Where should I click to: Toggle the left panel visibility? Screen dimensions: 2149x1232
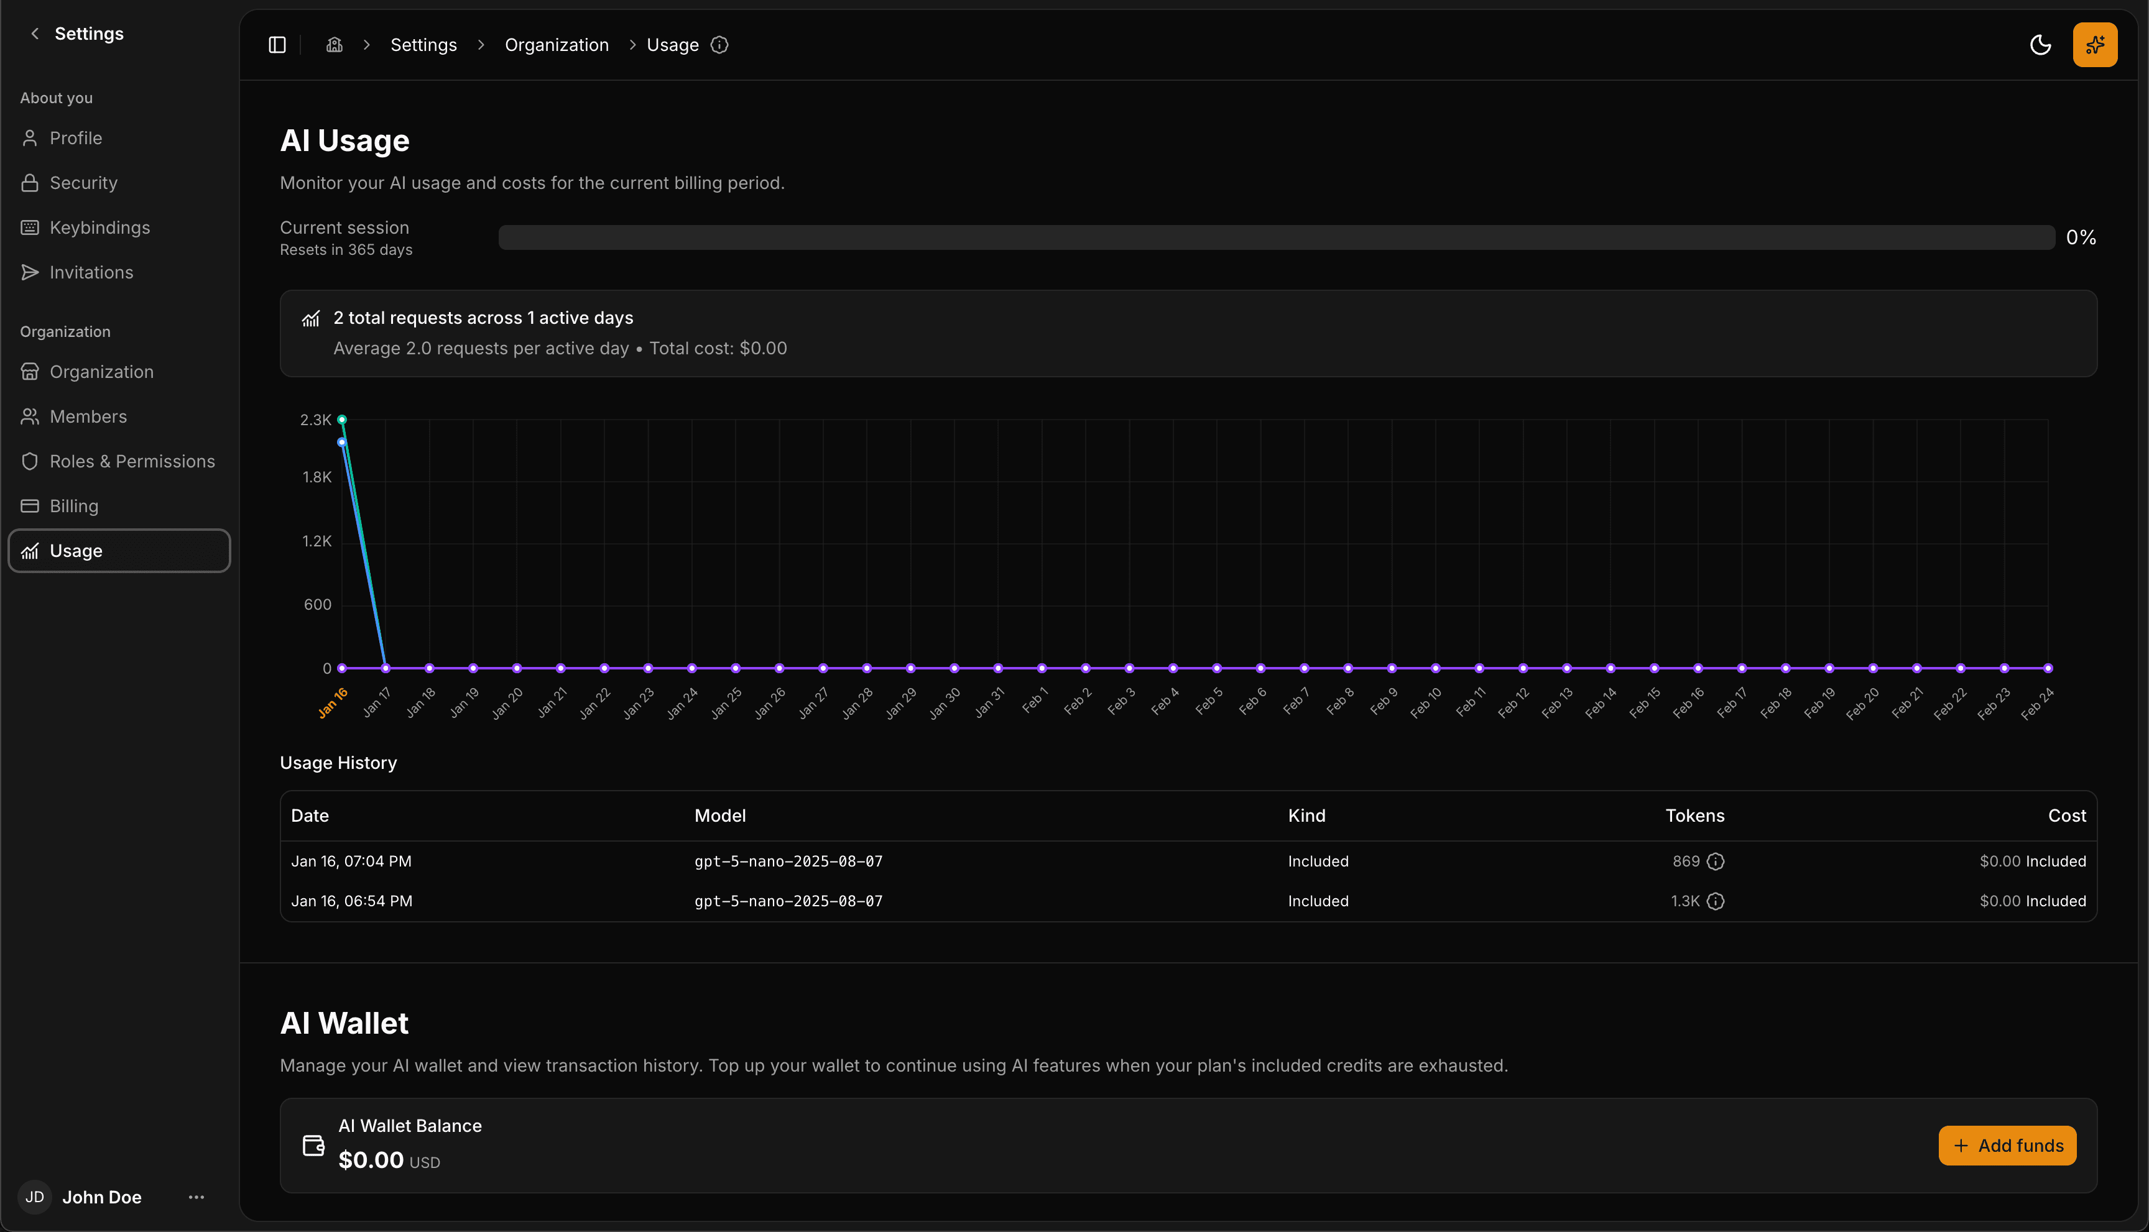[277, 44]
